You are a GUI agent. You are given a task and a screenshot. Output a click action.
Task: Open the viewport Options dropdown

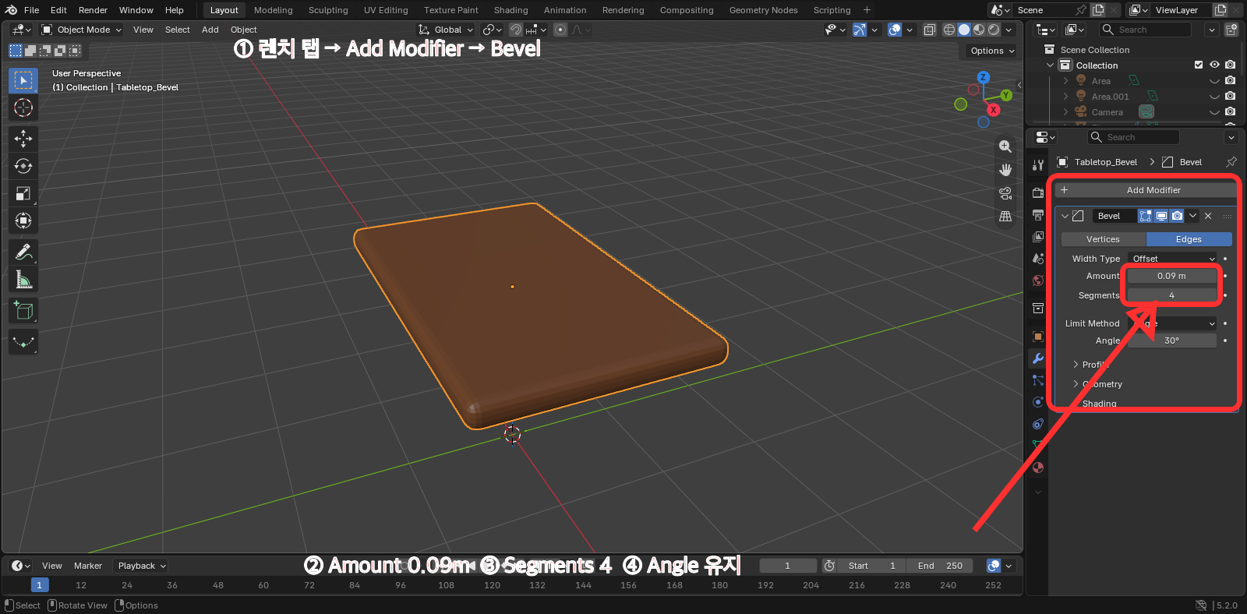(x=992, y=51)
